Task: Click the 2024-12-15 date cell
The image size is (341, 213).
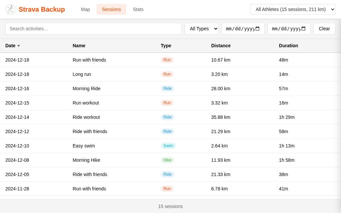Action: coord(17,103)
